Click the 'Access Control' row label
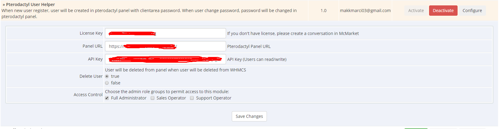 pyautogui.click(x=88, y=95)
